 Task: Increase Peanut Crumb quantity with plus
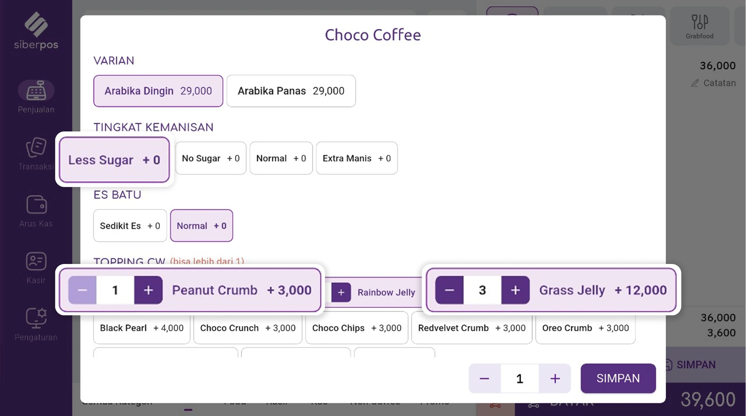[x=148, y=290]
